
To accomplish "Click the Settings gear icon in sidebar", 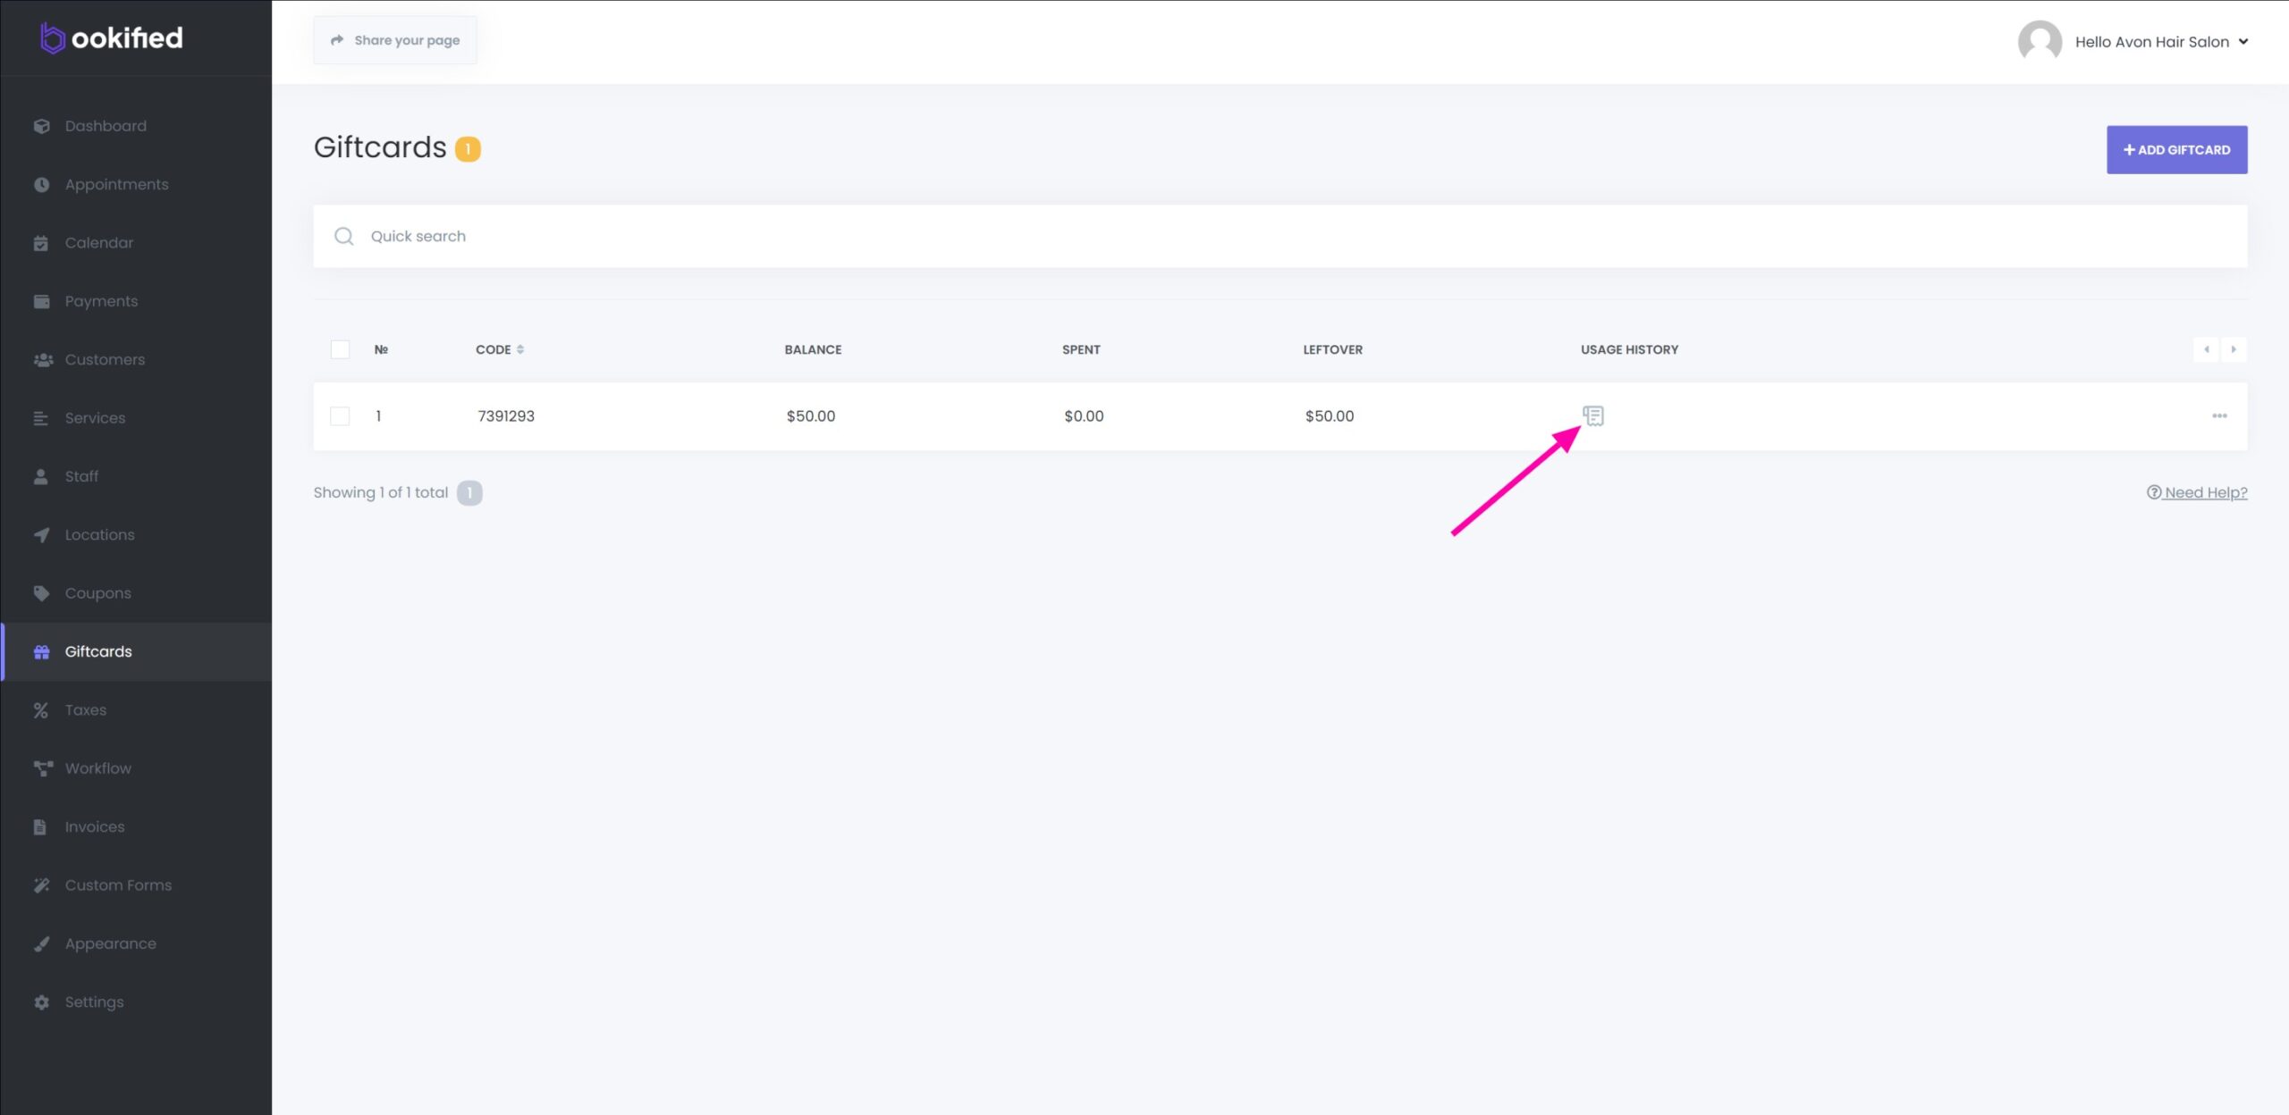I will click(x=41, y=1002).
